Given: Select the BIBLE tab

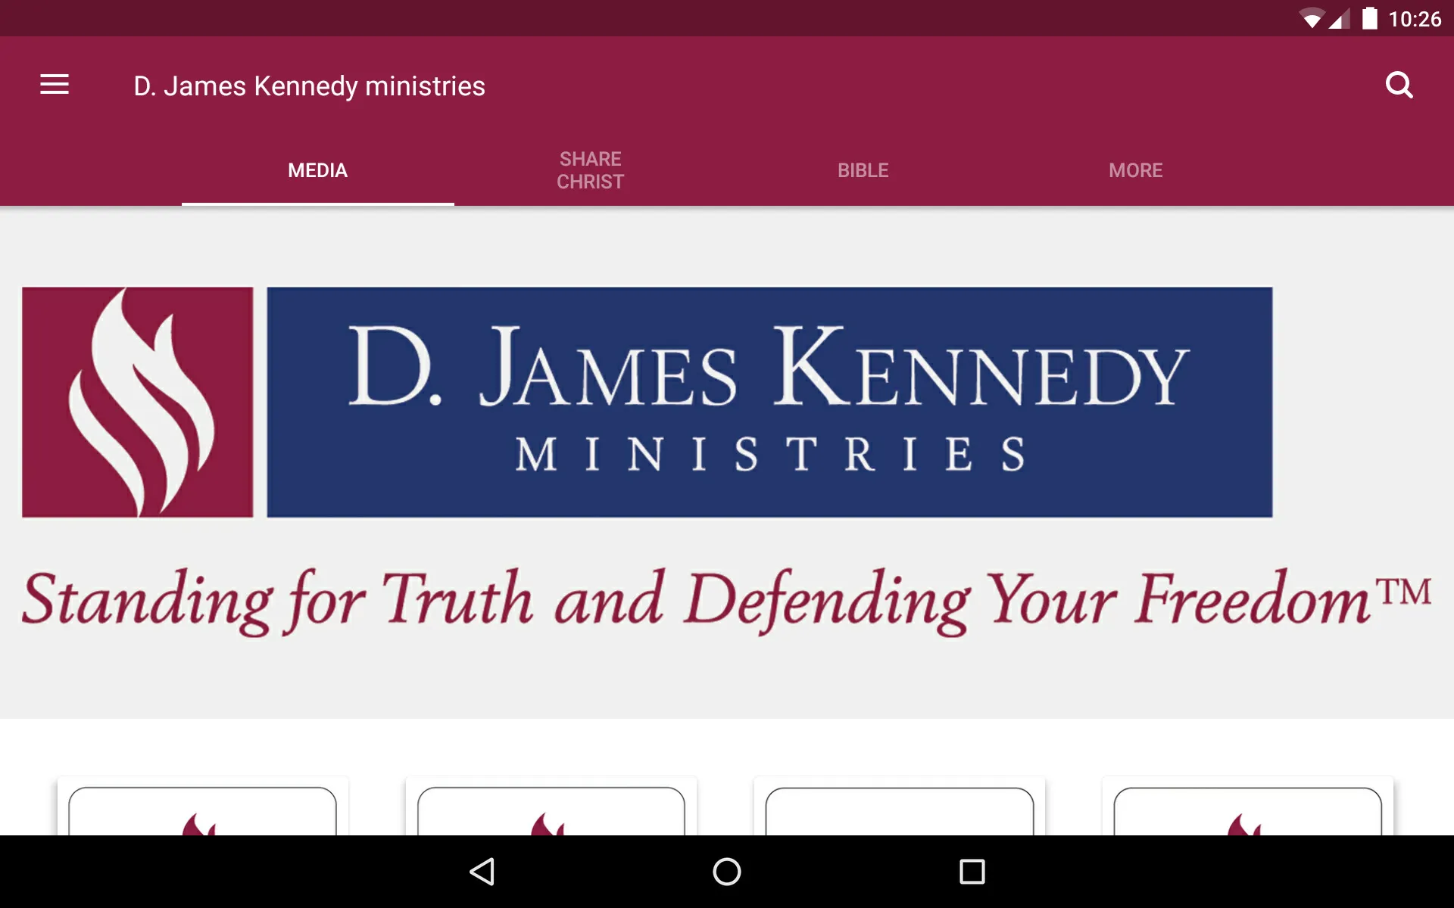Looking at the screenshot, I should [863, 169].
